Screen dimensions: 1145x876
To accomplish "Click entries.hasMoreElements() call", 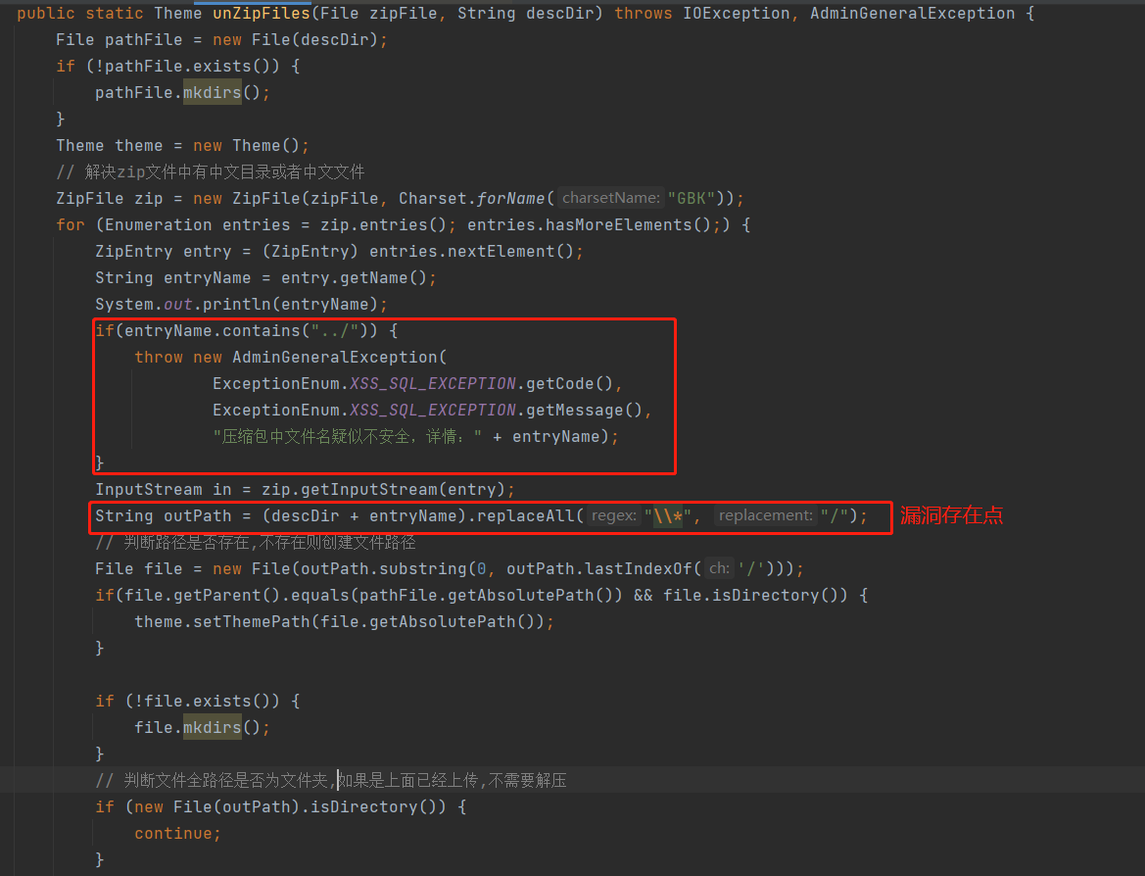I will point(589,225).
